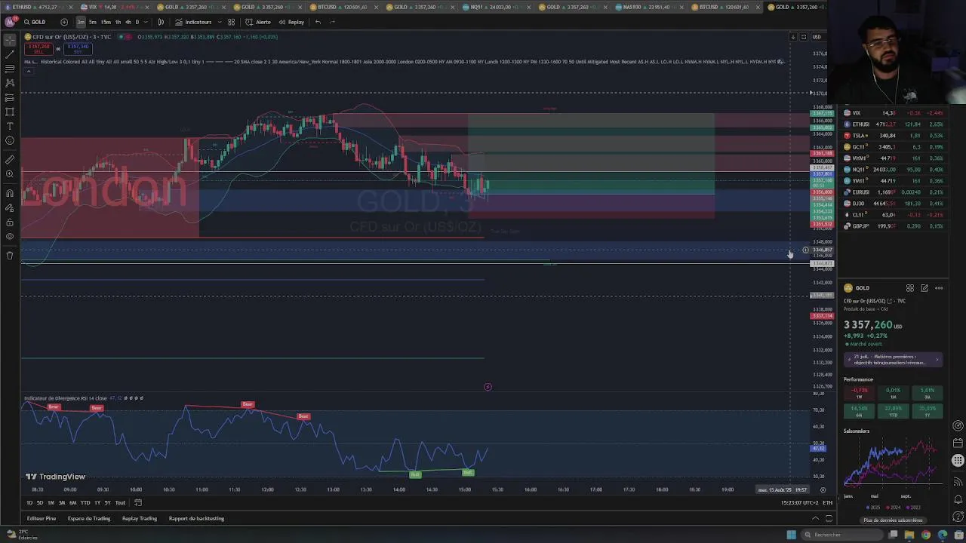Set the chart date range to Tout

[x=120, y=503]
